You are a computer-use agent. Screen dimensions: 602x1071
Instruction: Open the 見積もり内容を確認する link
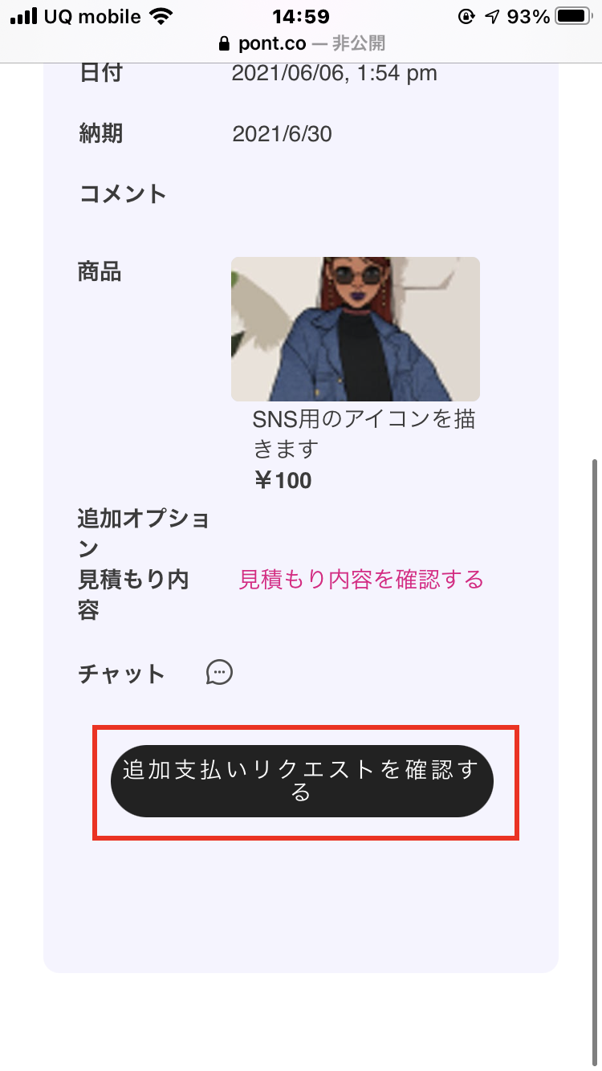tap(361, 579)
